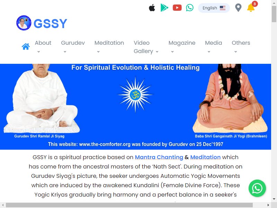The image size is (277, 208).
Task: Follow the Meditation link in the paragraph
Action: coord(205,157)
